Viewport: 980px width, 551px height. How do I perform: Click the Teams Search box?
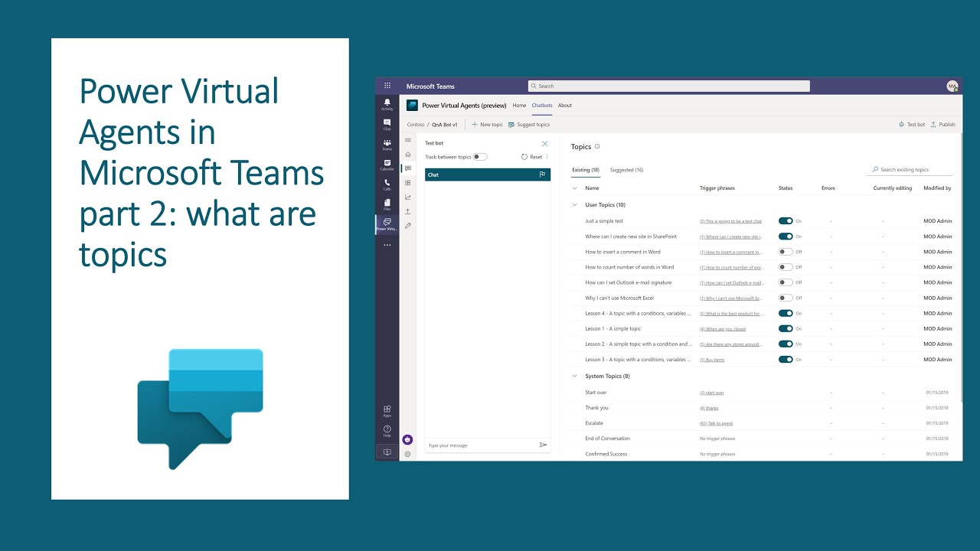click(669, 86)
